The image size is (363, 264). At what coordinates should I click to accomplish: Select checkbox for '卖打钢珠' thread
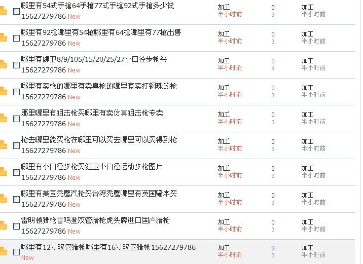[16, 92]
